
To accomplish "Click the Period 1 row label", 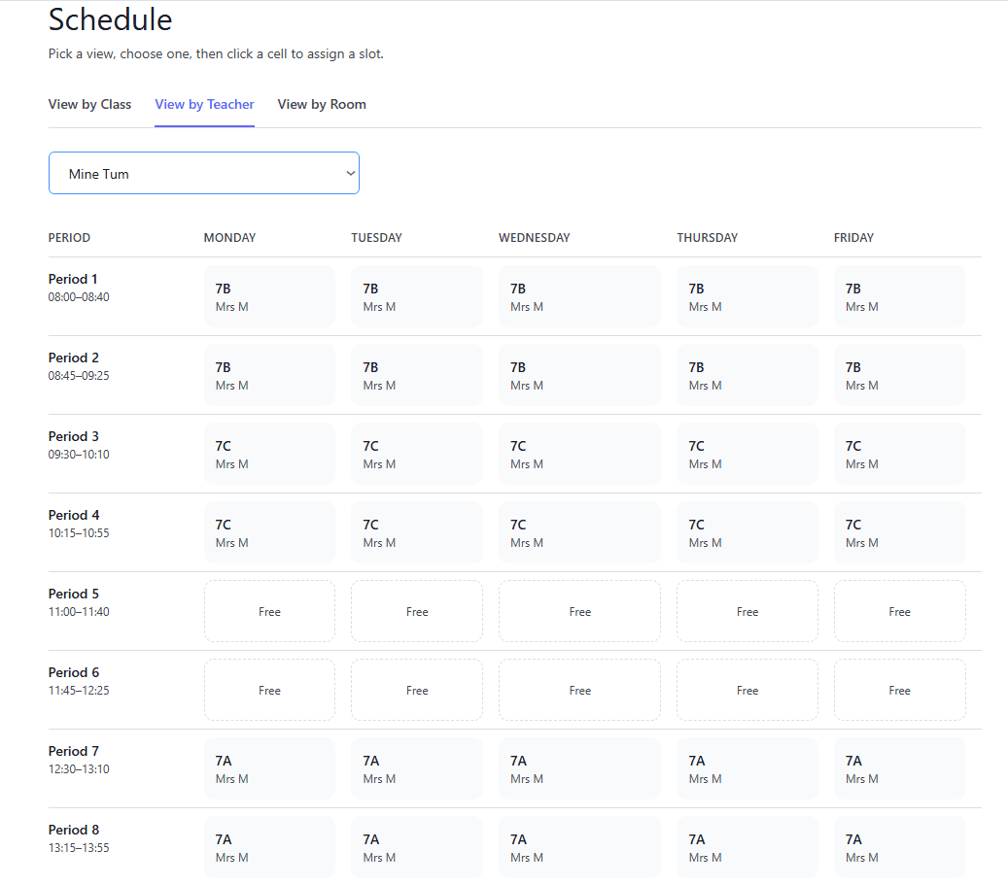I will click(73, 279).
